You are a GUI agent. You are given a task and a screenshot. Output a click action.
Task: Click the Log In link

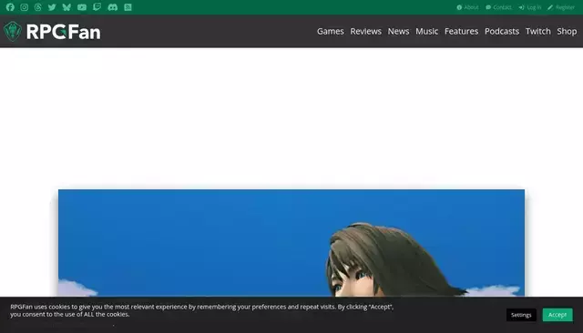pos(530,7)
